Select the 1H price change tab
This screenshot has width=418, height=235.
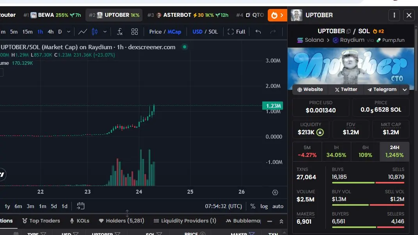pos(336,151)
